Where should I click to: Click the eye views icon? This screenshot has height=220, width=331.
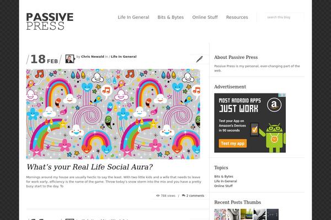pos(158,196)
